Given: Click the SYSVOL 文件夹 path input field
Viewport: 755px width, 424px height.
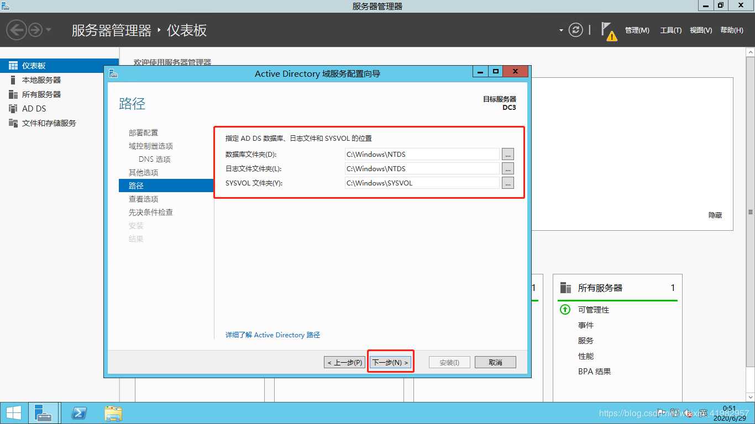Looking at the screenshot, I should 422,183.
